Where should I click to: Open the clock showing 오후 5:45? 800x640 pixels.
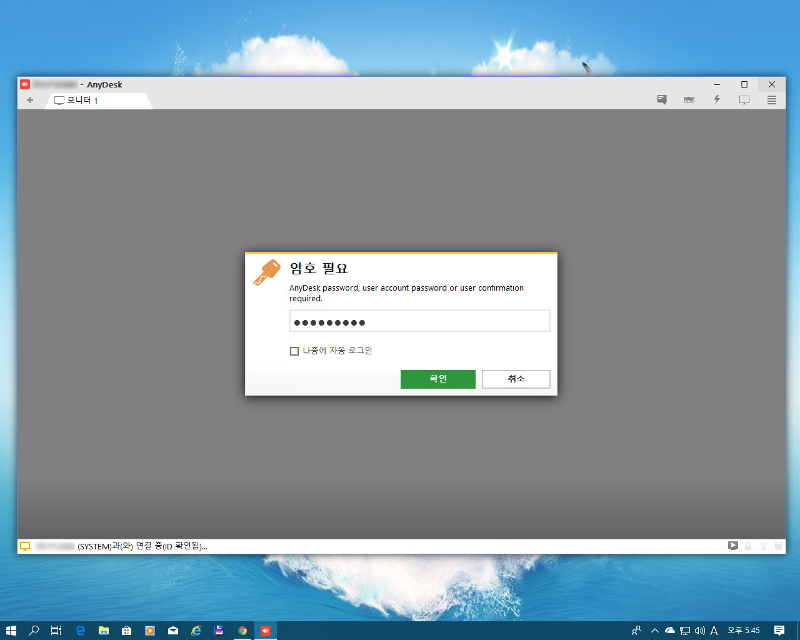tap(744, 631)
